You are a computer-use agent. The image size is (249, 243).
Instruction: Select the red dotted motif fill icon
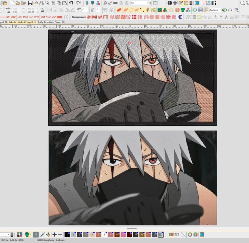pos(134,17)
